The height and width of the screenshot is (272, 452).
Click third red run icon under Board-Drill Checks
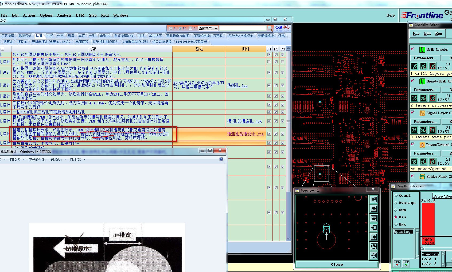tap(432, 98)
